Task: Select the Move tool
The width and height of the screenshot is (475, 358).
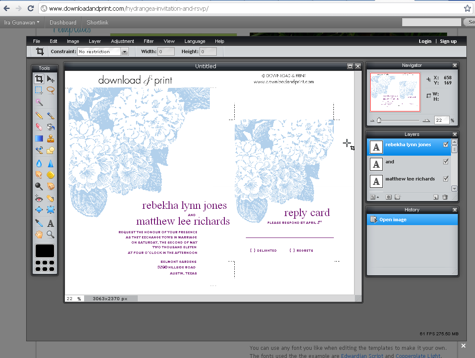Action: pos(51,79)
